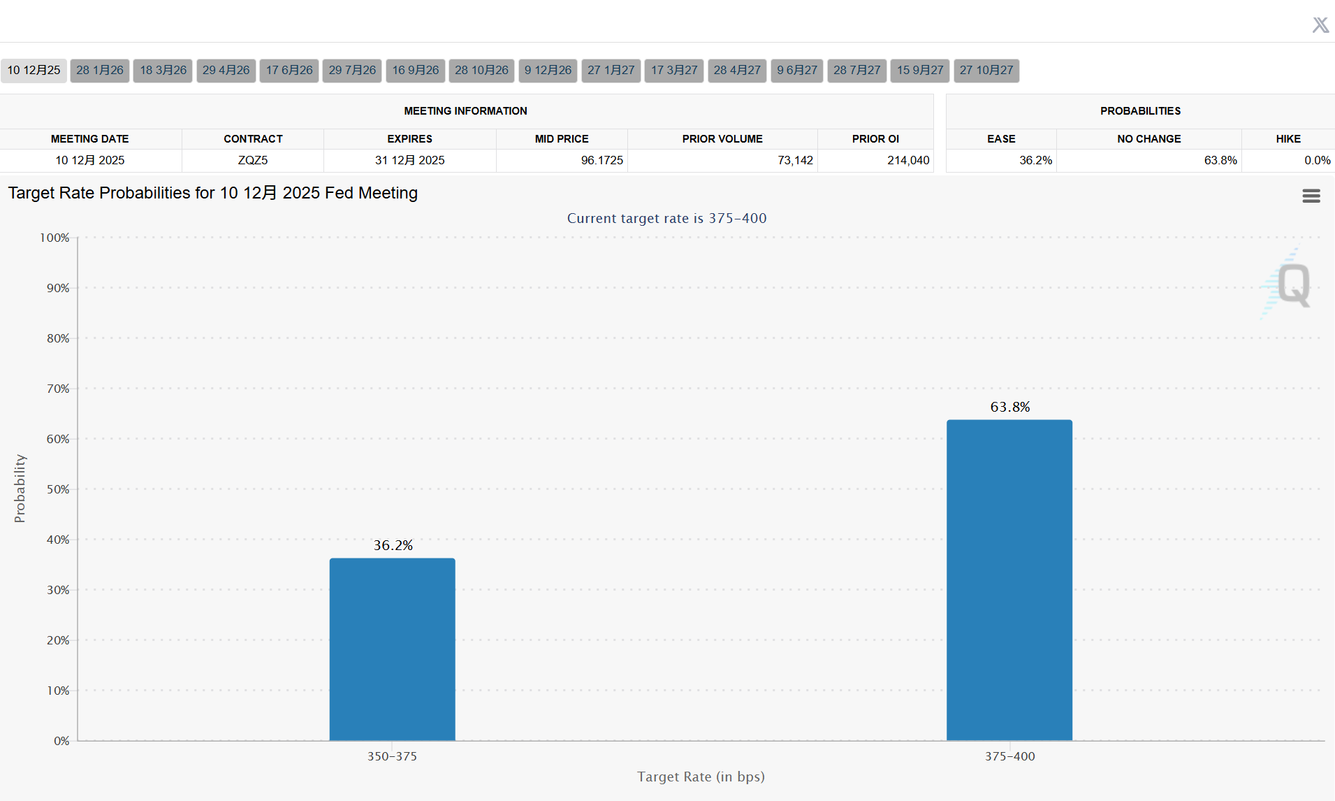This screenshot has width=1335, height=801.
Task: Click the 350-375 probability bar
Action: click(x=393, y=649)
